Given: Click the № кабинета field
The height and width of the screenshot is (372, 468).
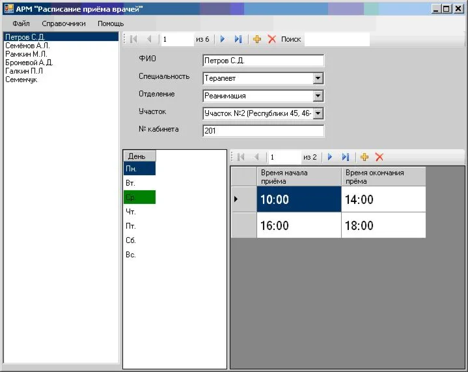Looking at the screenshot, I should (263, 131).
